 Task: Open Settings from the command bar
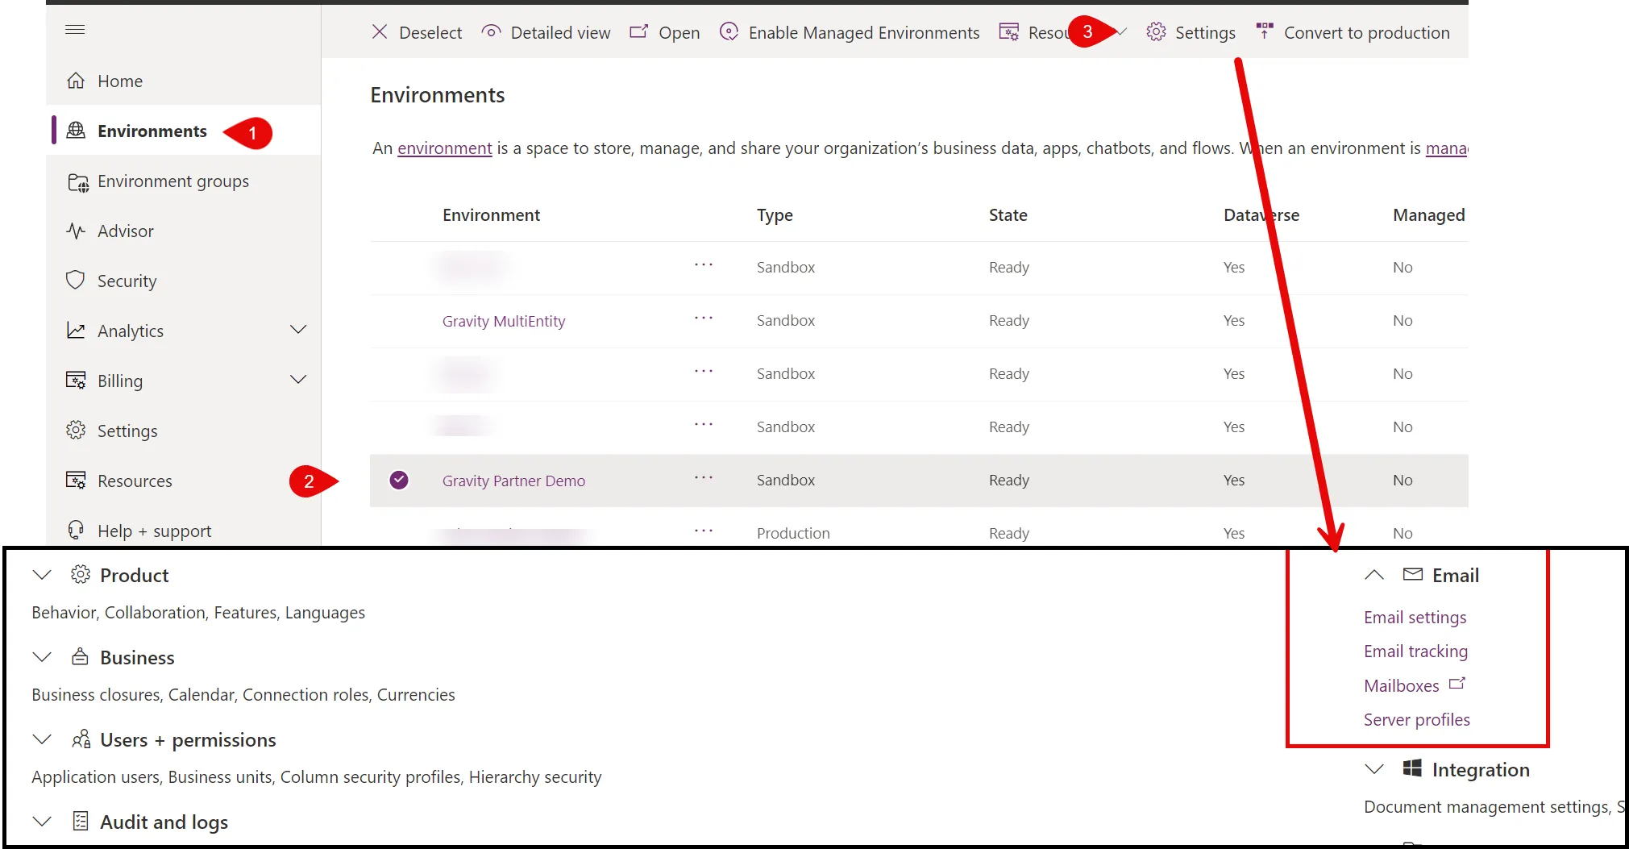click(1191, 32)
